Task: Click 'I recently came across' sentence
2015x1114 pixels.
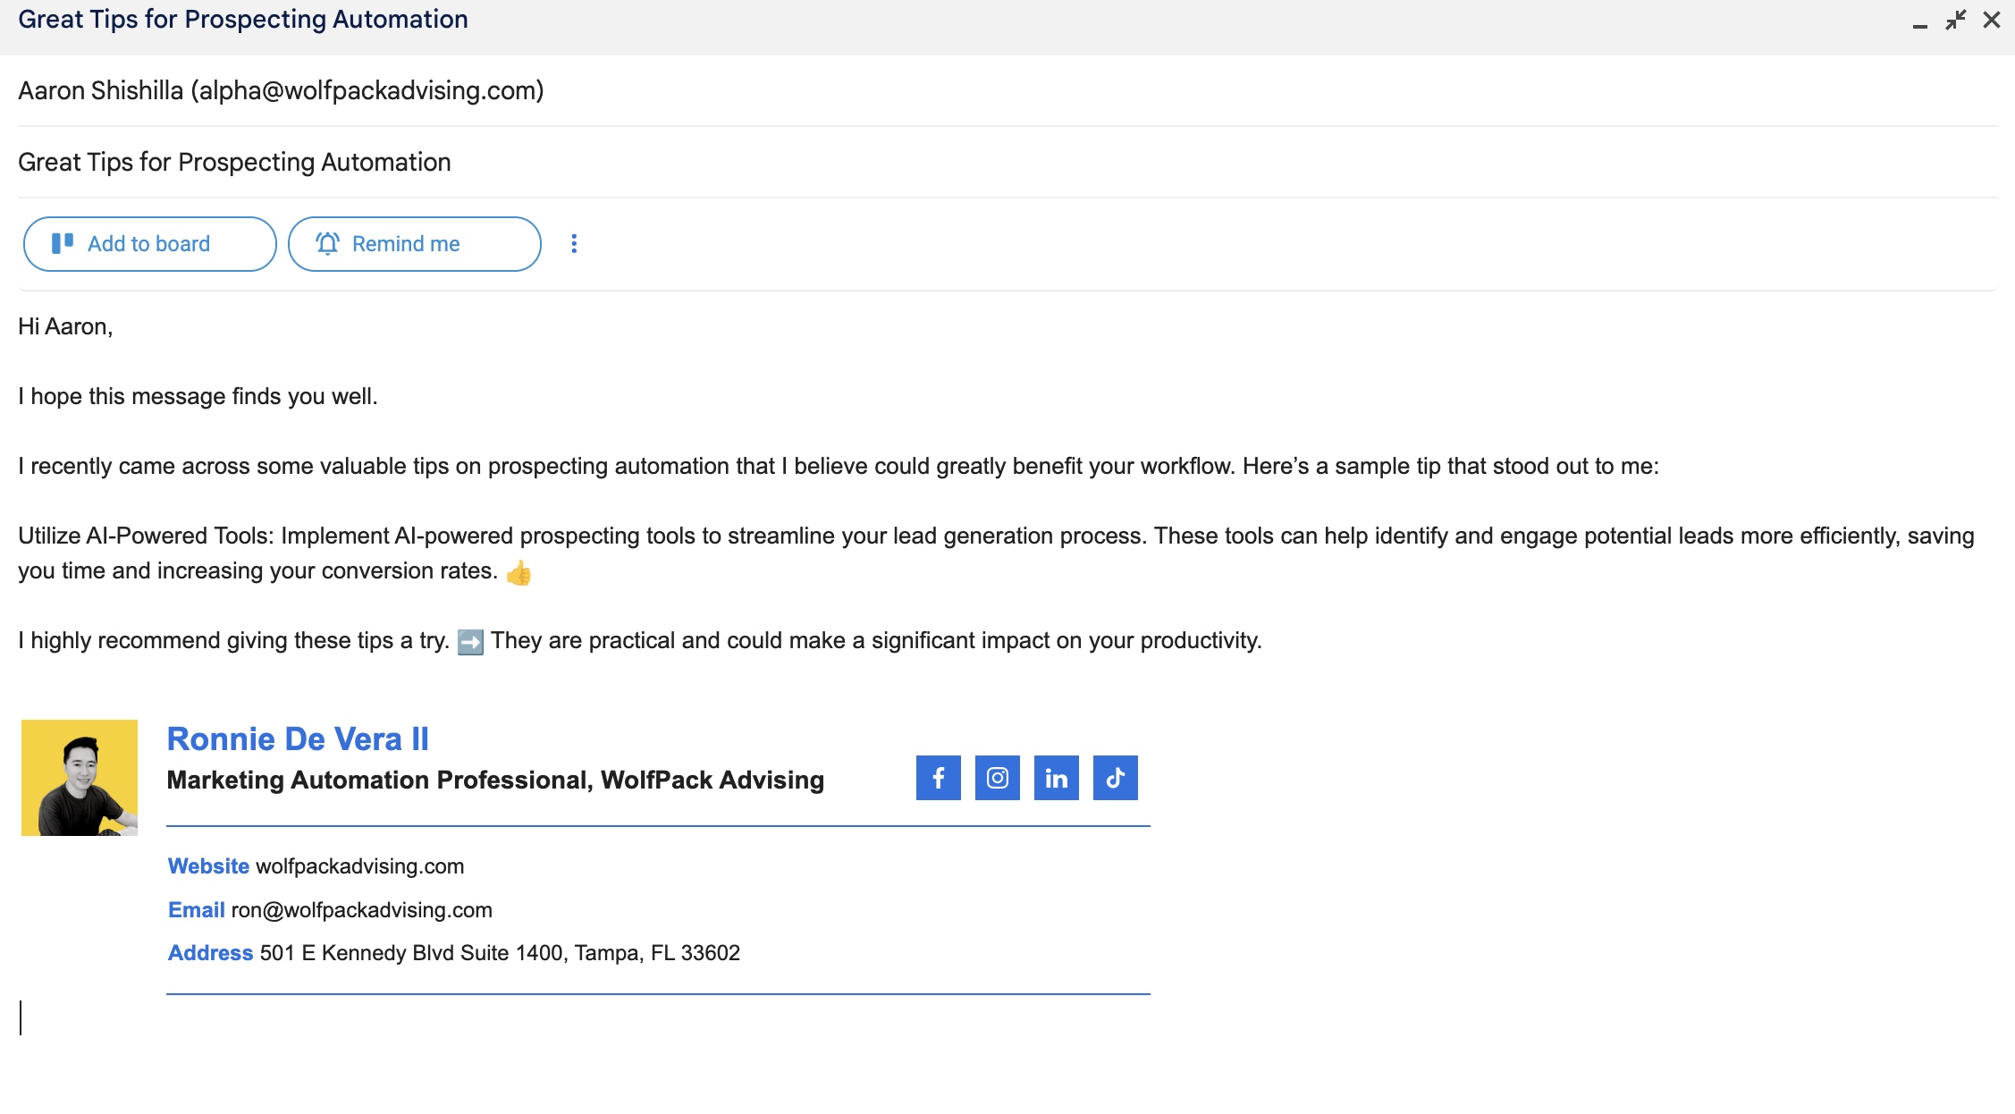Action: [839, 466]
